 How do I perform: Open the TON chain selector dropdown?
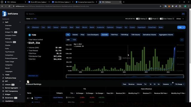click(x=181, y=27)
